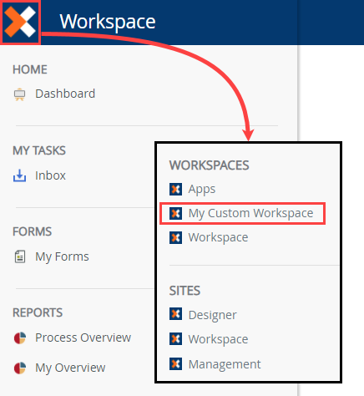This screenshot has width=364, height=396.
Task: Open the Nintex X logo launcher menu
Action: point(20,22)
